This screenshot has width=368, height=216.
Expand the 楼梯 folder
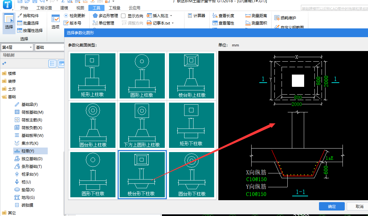[x=4, y=73]
